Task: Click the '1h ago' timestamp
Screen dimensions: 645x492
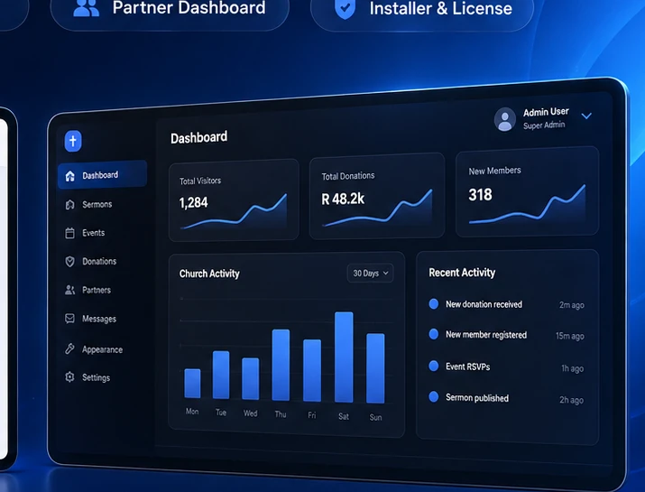Action: point(573,368)
